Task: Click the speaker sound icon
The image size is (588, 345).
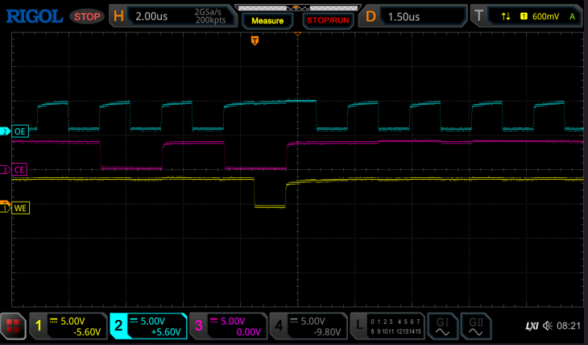Action: click(548, 326)
